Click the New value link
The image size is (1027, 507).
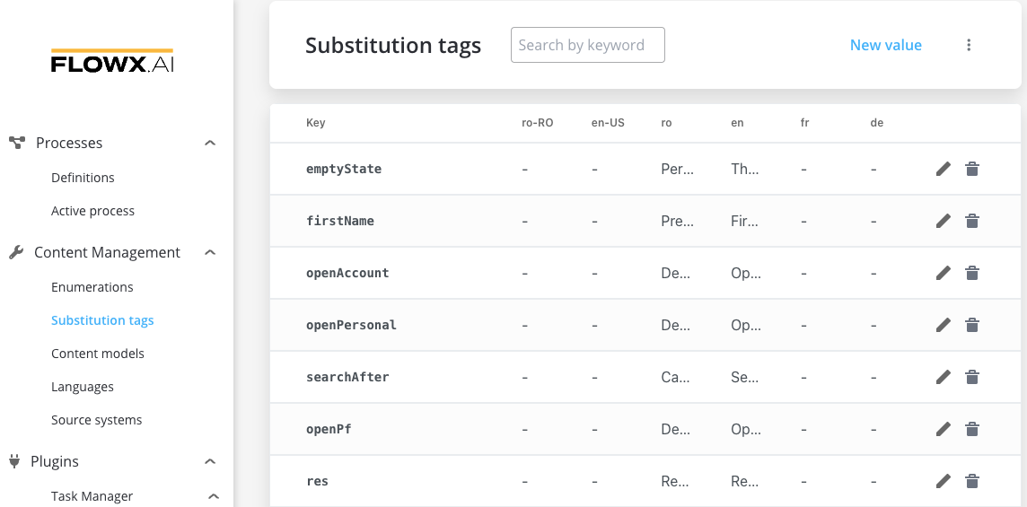coord(885,45)
